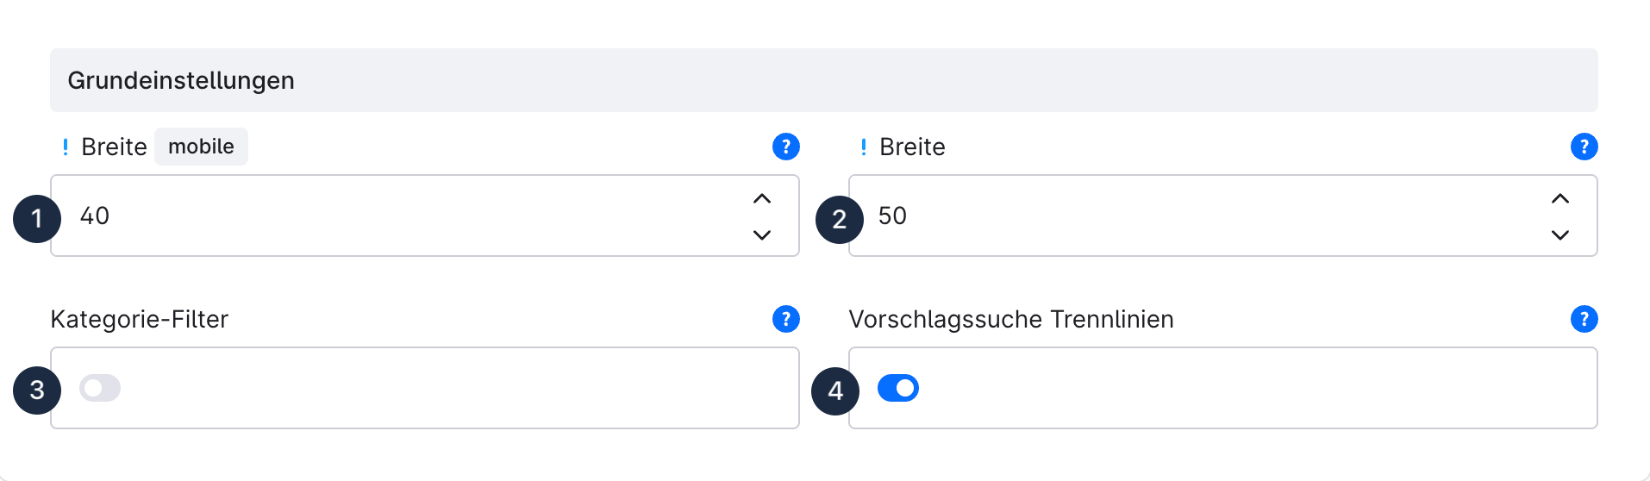Show help for Kategorie-Filter setting
1650x481 pixels.
(785, 319)
